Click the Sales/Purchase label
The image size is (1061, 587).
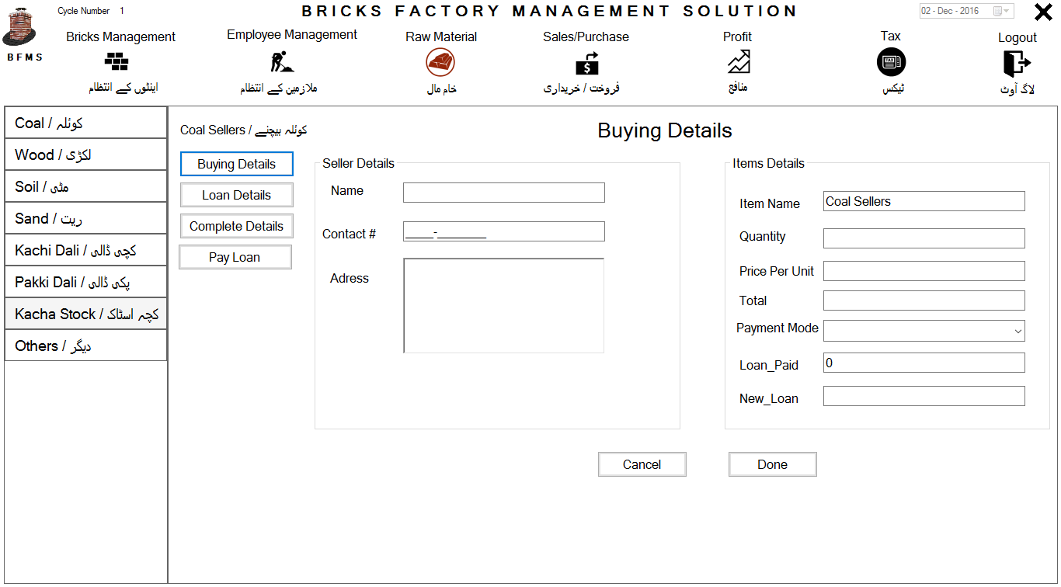pos(586,36)
